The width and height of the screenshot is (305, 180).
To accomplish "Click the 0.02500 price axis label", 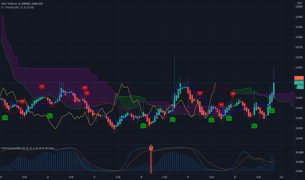I will tap(299, 98).
